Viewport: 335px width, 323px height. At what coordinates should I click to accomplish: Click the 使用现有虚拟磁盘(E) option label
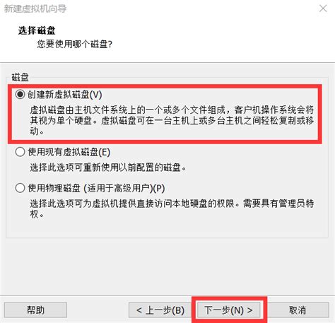click(69, 152)
